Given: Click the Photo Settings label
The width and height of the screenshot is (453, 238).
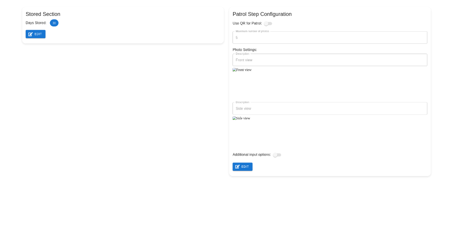Looking at the screenshot, I should pyautogui.click(x=245, y=49).
